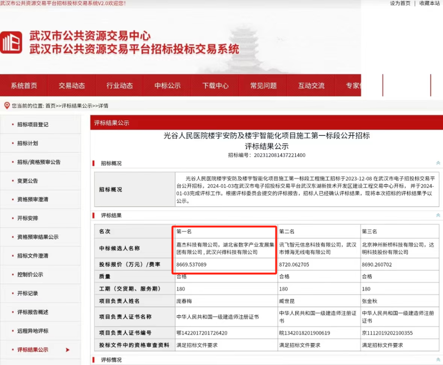Viewport: 443px width, 365px height.
Task: Select 资格预审澄清 in sidebar
Action: [33, 200]
